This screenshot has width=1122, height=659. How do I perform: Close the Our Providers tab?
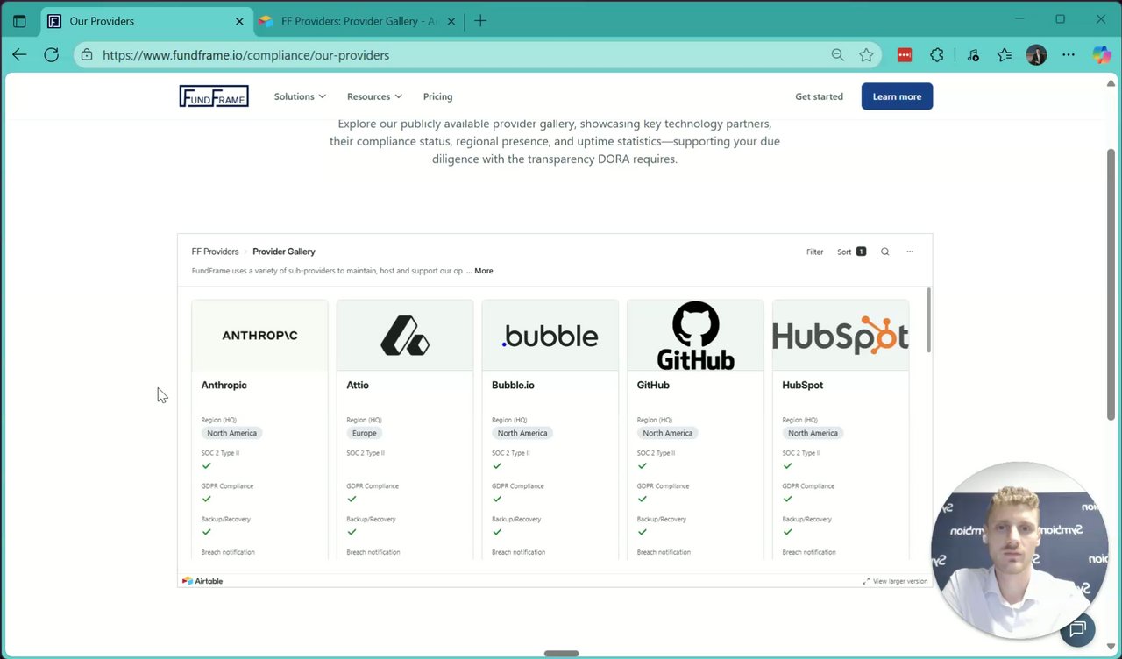coord(240,21)
